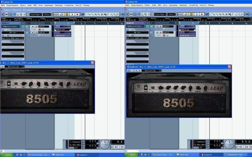Select the Draw pencil tool in left window
The width and height of the screenshot is (252, 157).
[108, 14]
